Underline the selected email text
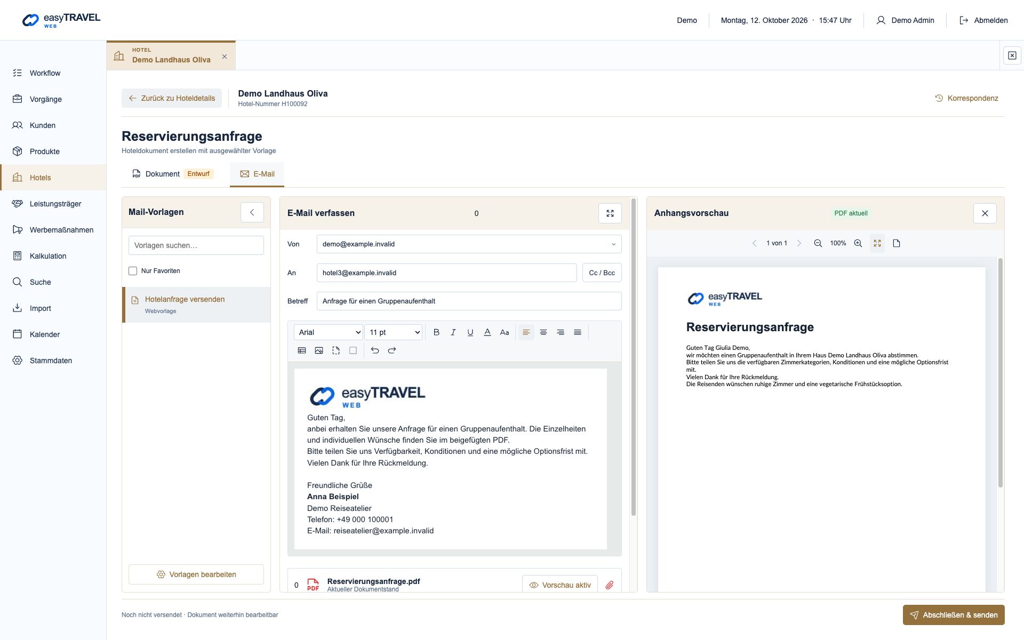This screenshot has height=640, width=1024. point(470,332)
